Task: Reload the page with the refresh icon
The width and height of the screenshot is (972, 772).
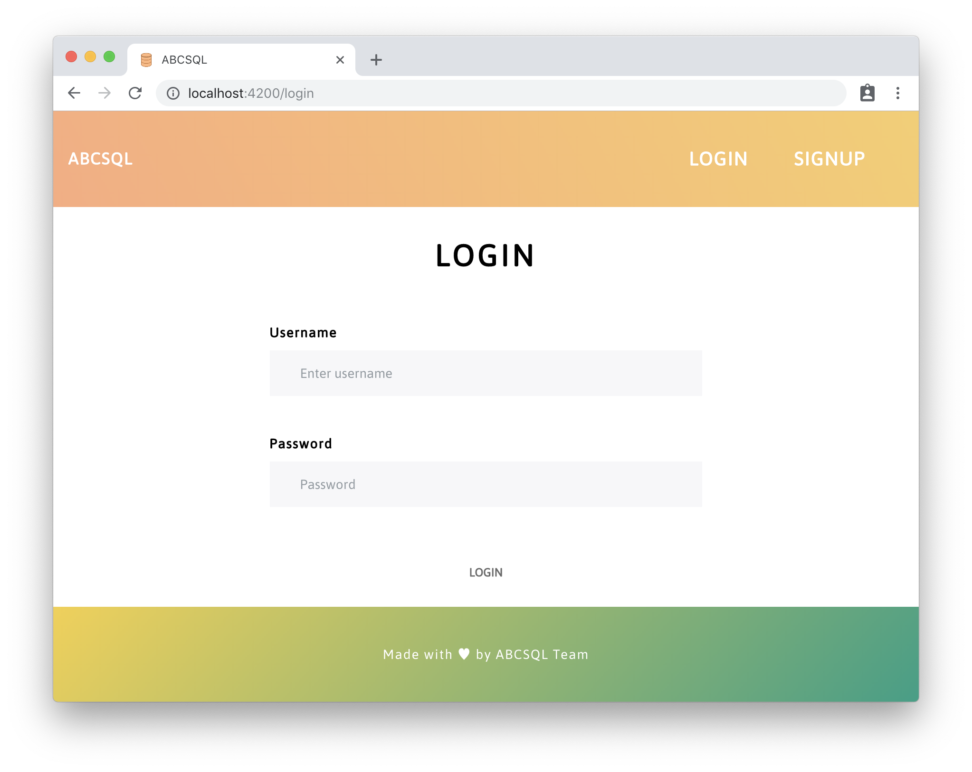Action: click(x=135, y=93)
